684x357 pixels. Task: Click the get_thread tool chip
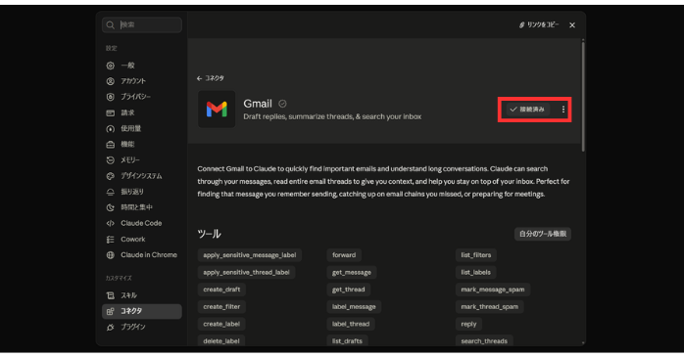[x=349, y=290]
